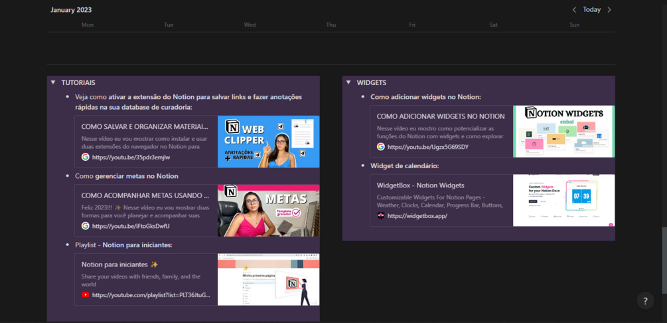Click description Share your videos with friends
This screenshot has width=667, height=323.
[141, 280]
